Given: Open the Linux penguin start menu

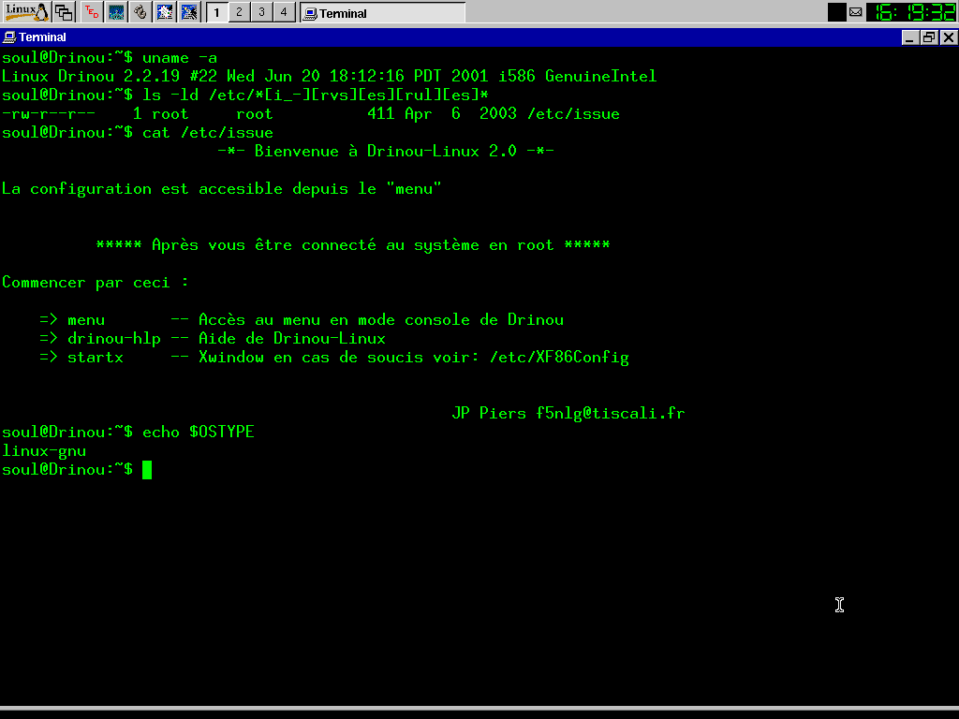Looking at the screenshot, I should coord(26,12).
